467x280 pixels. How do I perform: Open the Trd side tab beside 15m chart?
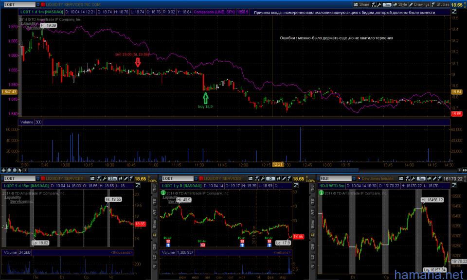point(155,188)
